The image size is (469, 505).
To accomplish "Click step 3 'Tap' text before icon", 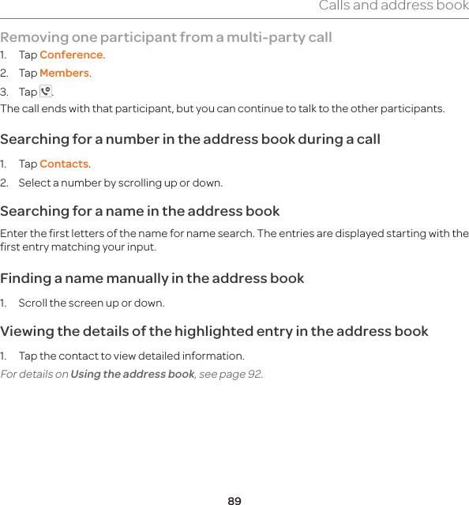I will pyautogui.click(x=28, y=92).
